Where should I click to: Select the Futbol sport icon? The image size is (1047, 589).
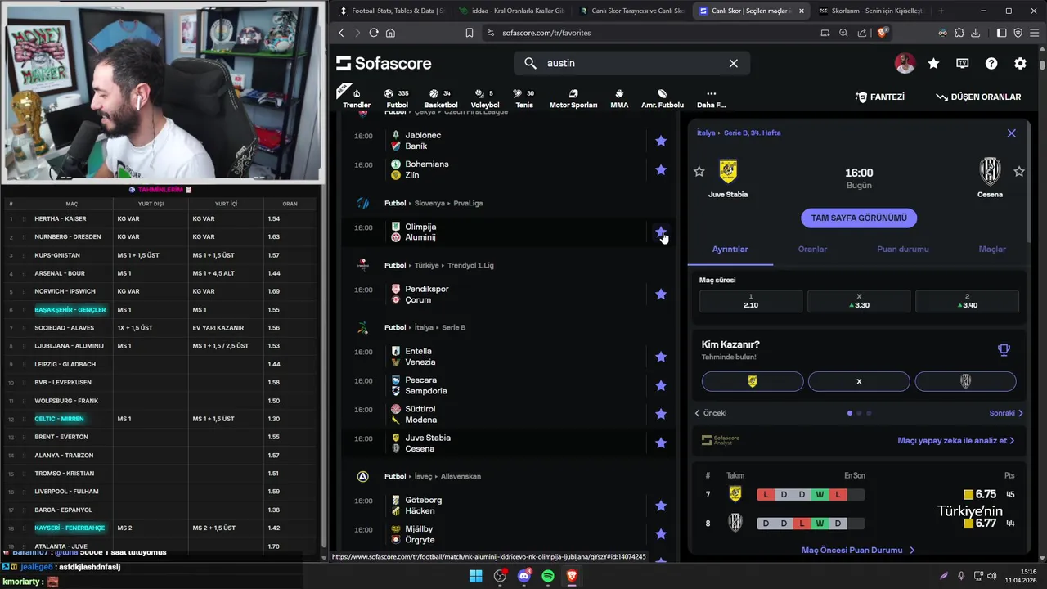click(397, 98)
